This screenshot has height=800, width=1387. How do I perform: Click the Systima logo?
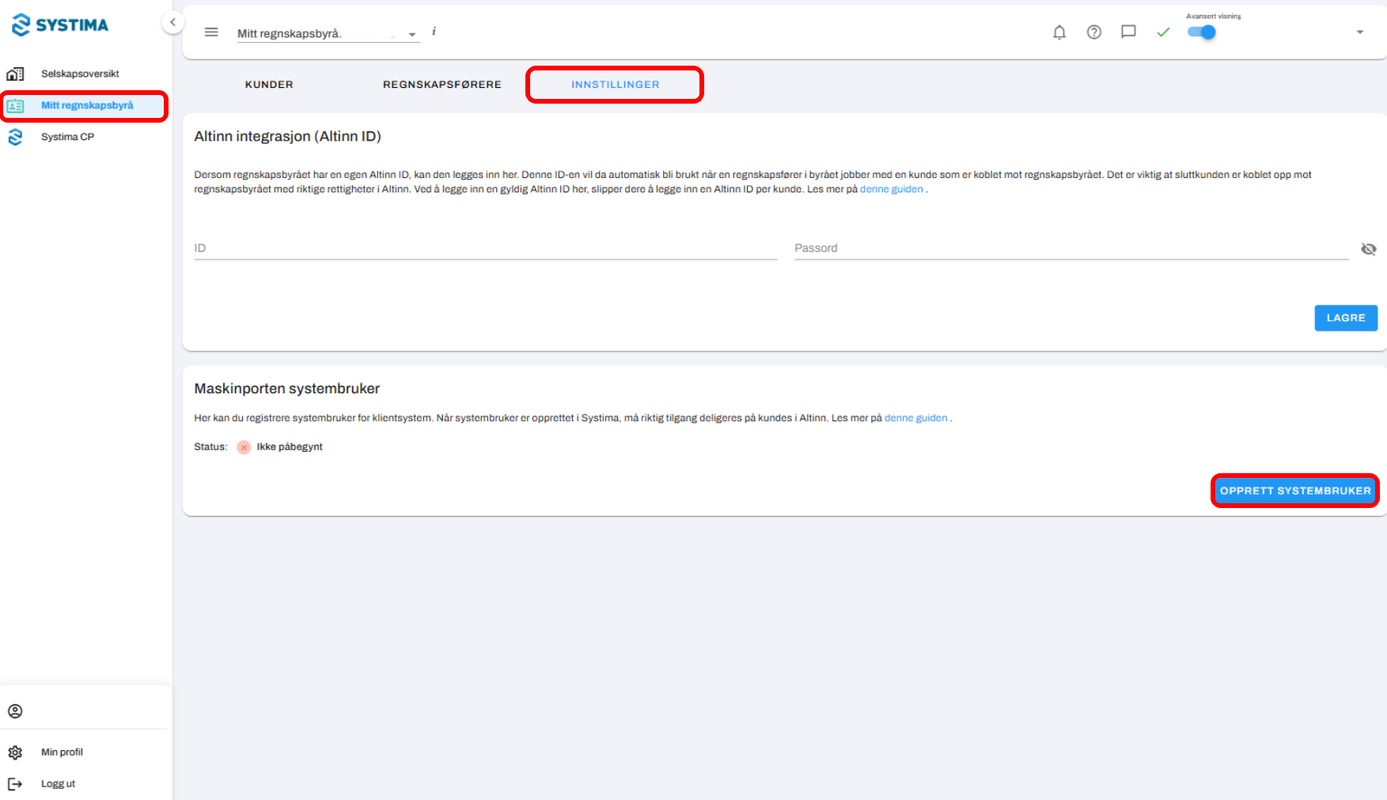pyautogui.click(x=60, y=25)
